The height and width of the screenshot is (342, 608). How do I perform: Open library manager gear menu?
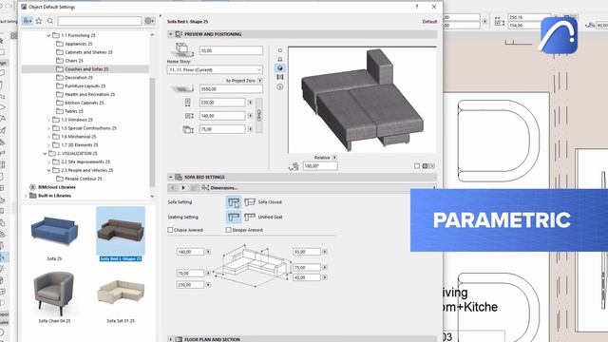pos(149,21)
